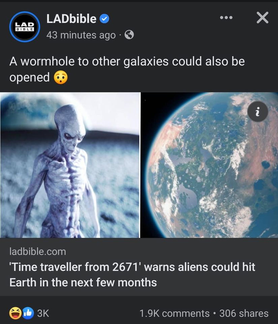
Task: Click the LADbible page name
Action: 71,19
